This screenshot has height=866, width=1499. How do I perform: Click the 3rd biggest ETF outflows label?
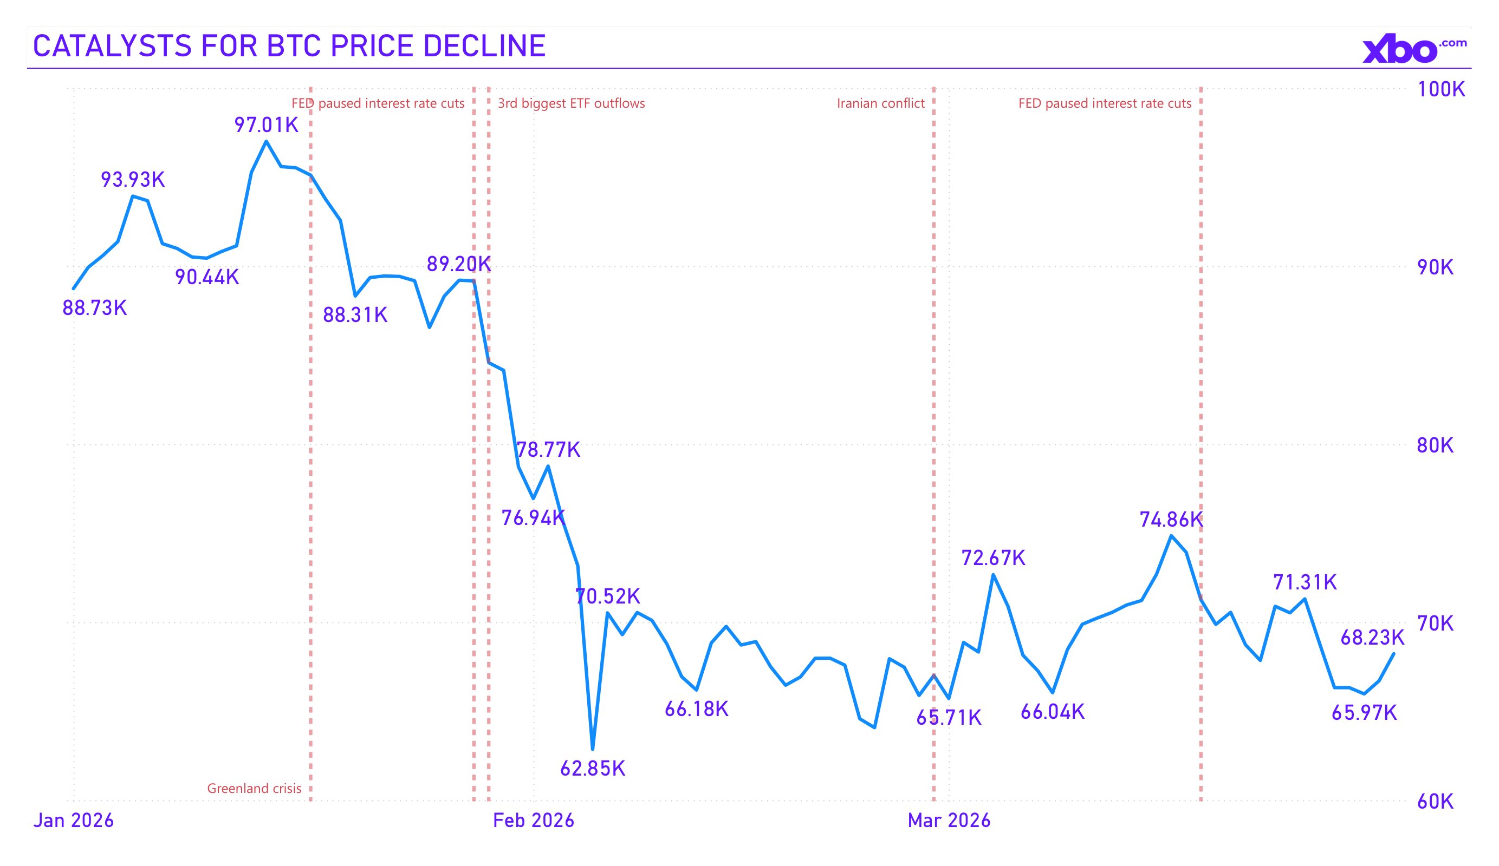[x=571, y=103]
